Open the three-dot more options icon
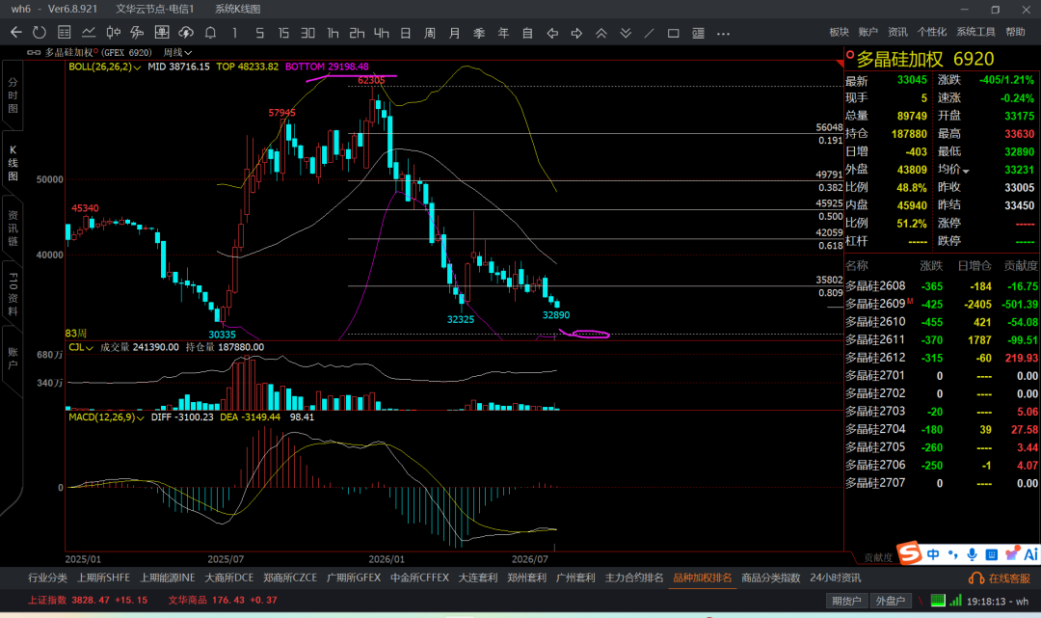Screen dimensions: 1041x618 tap(723, 33)
